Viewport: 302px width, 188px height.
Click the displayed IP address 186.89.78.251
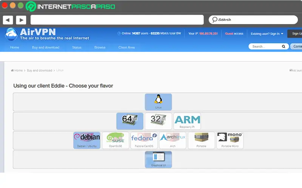208,33
